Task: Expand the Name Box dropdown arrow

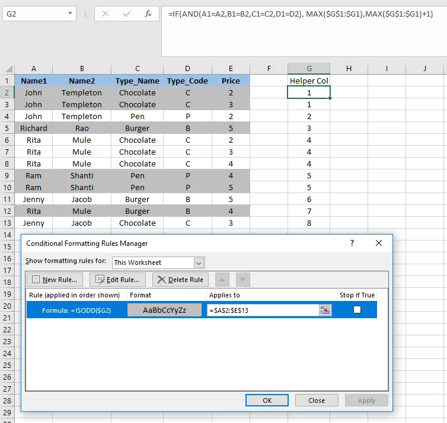Action: pyautogui.click(x=70, y=14)
